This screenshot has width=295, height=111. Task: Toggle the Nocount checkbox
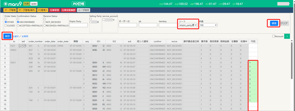pyautogui.click(x=274, y=36)
